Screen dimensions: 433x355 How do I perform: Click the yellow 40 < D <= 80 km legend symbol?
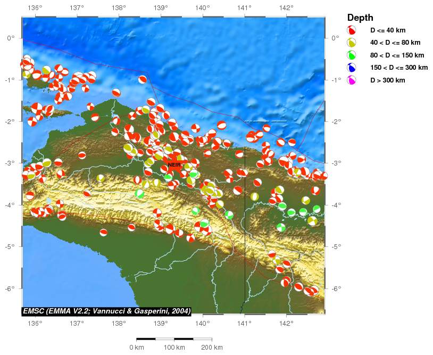352,43
